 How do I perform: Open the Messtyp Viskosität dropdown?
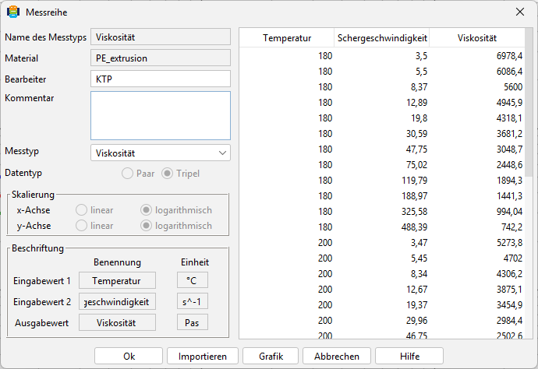161,153
